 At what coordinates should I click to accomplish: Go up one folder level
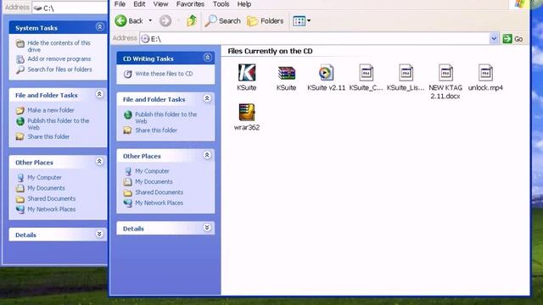click(192, 20)
